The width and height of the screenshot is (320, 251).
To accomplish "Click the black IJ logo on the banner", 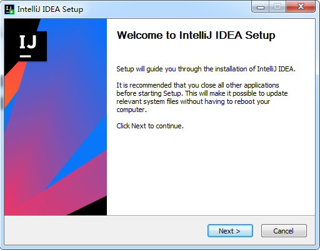I will [x=32, y=46].
